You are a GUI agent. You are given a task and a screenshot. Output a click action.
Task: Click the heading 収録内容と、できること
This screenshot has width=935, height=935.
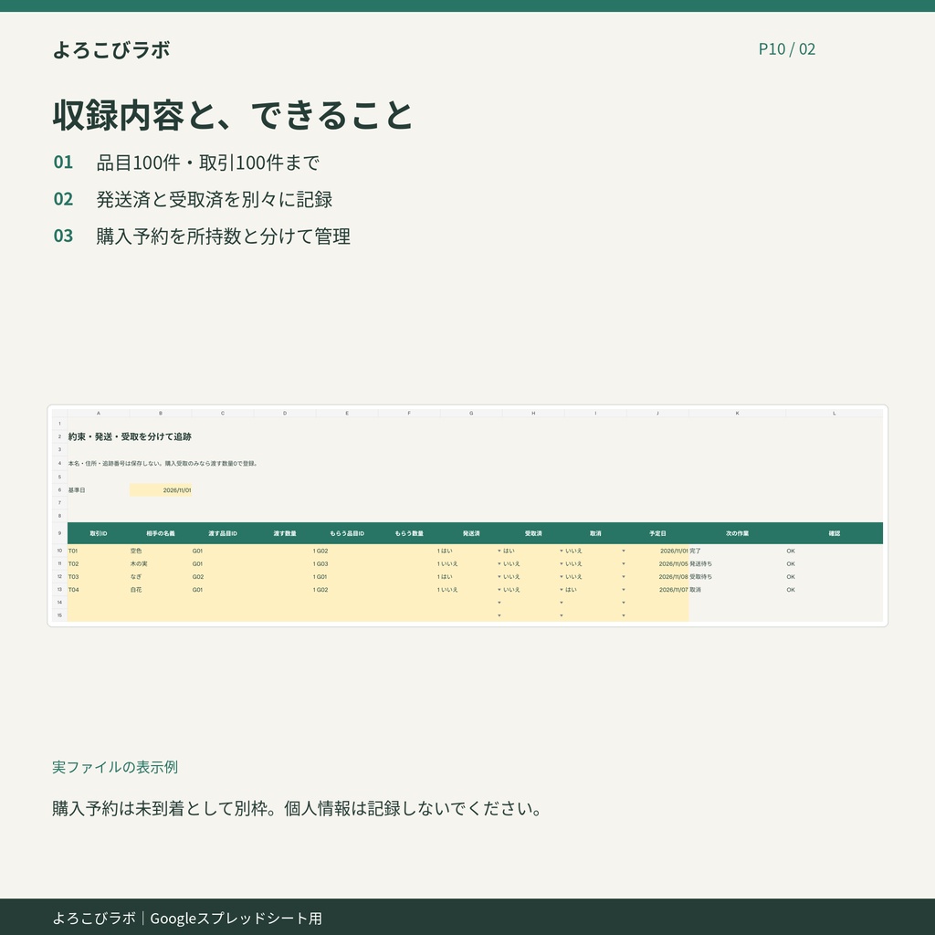pos(233,115)
